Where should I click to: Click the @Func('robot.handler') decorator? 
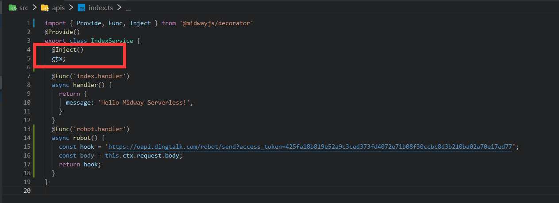click(90, 129)
